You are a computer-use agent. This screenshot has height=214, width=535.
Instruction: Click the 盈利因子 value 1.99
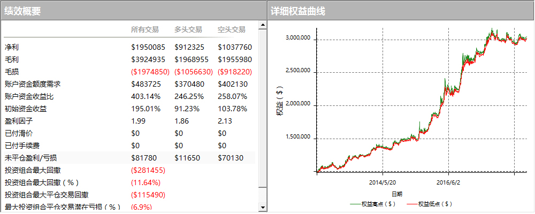tap(138, 121)
